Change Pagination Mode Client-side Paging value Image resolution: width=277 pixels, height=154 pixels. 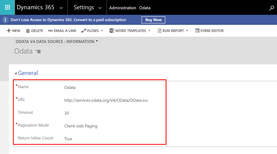click(81, 126)
